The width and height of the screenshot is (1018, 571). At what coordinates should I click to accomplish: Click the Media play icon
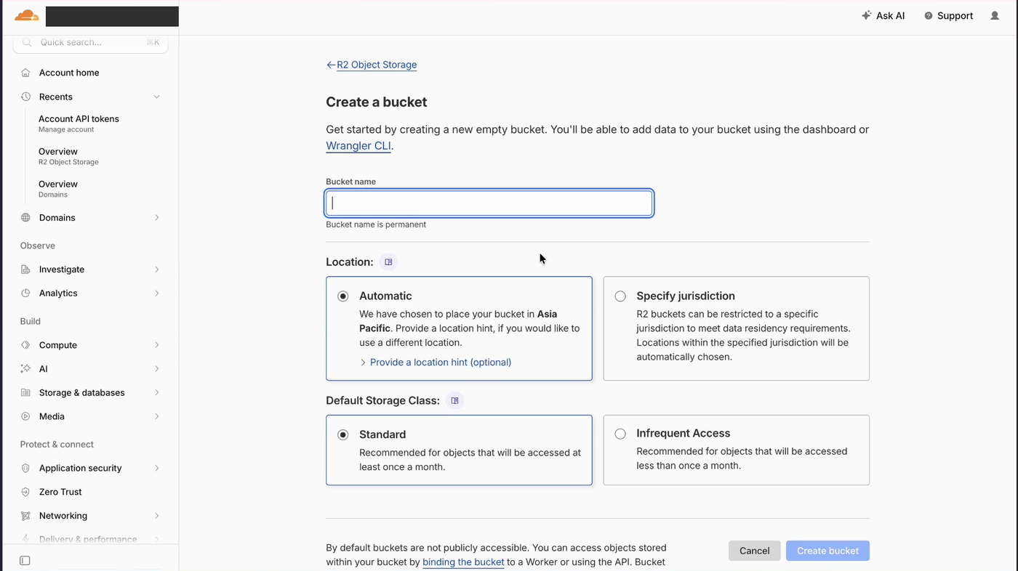pos(25,417)
